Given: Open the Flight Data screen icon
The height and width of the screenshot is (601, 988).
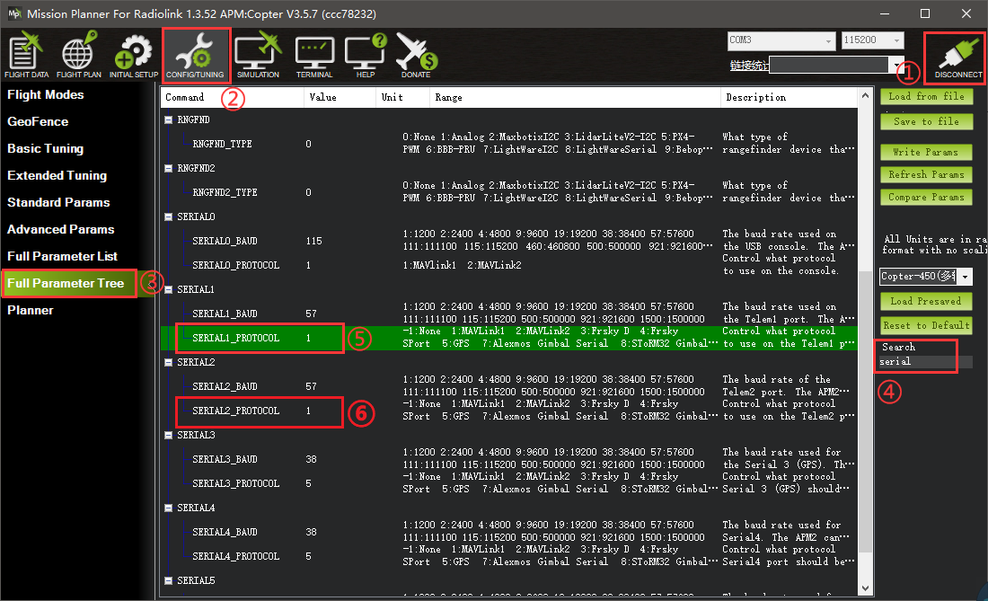Looking at the screenshot, I should click(27, 54).
